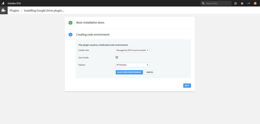
Task: Click the search magnifier icon
Action: click(203, 3)
